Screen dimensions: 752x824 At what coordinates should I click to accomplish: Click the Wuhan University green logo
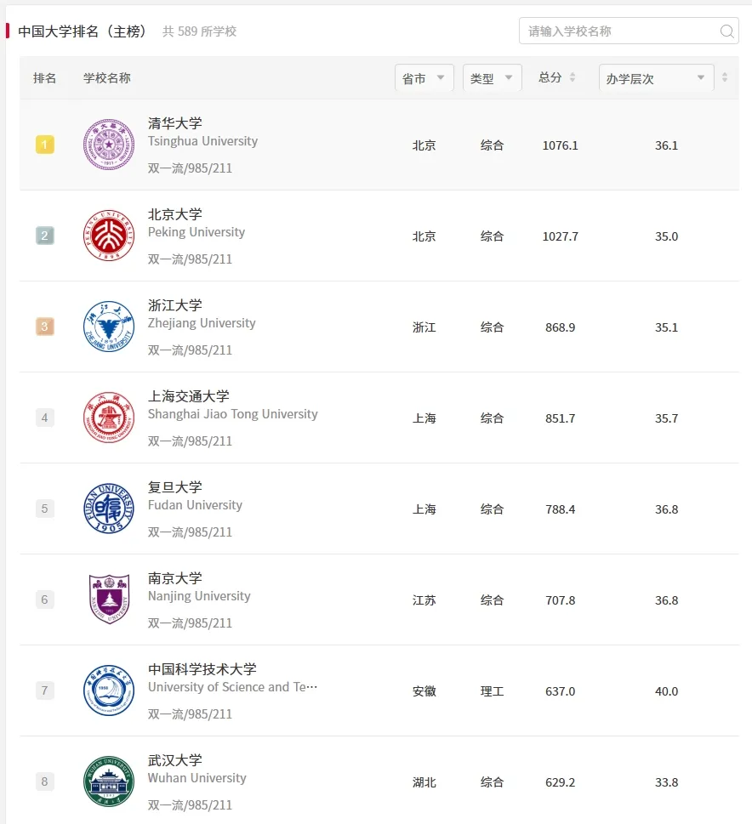pos(109,781)
